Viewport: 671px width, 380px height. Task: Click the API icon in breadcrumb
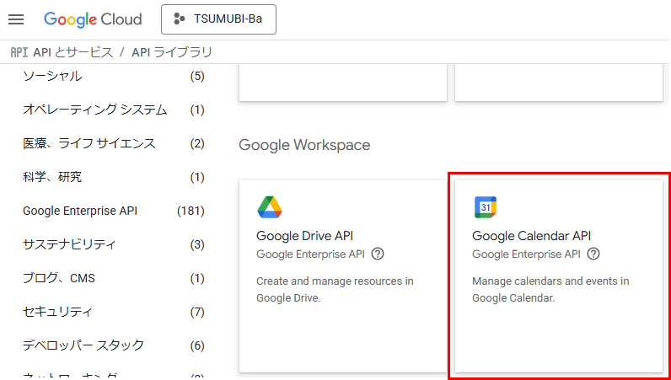19,52
